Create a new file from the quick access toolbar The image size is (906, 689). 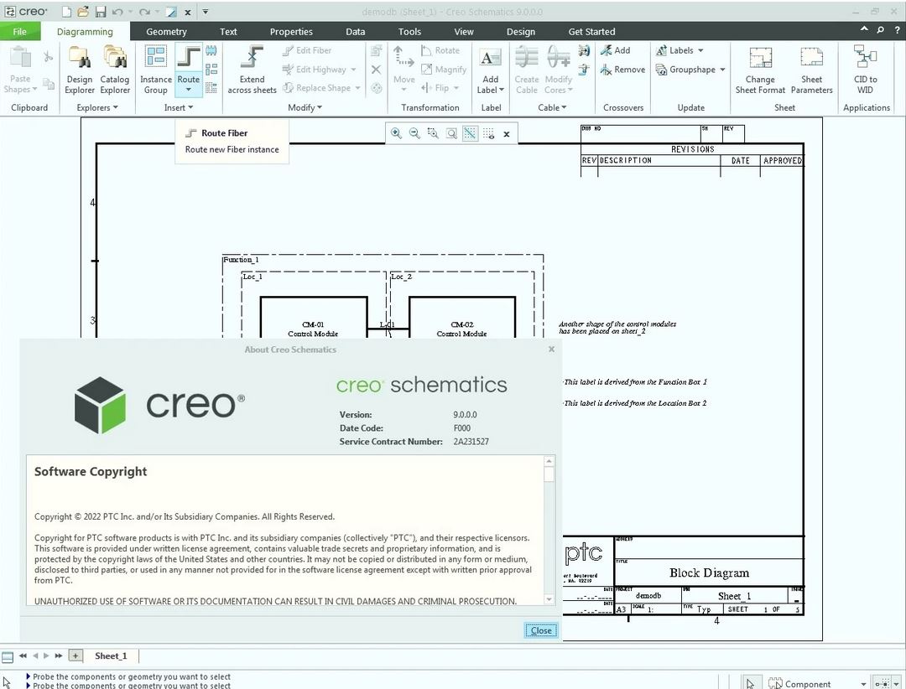tap(66, 12)
